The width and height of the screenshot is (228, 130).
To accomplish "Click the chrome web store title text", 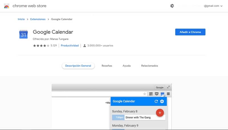I will coord(29,6).
